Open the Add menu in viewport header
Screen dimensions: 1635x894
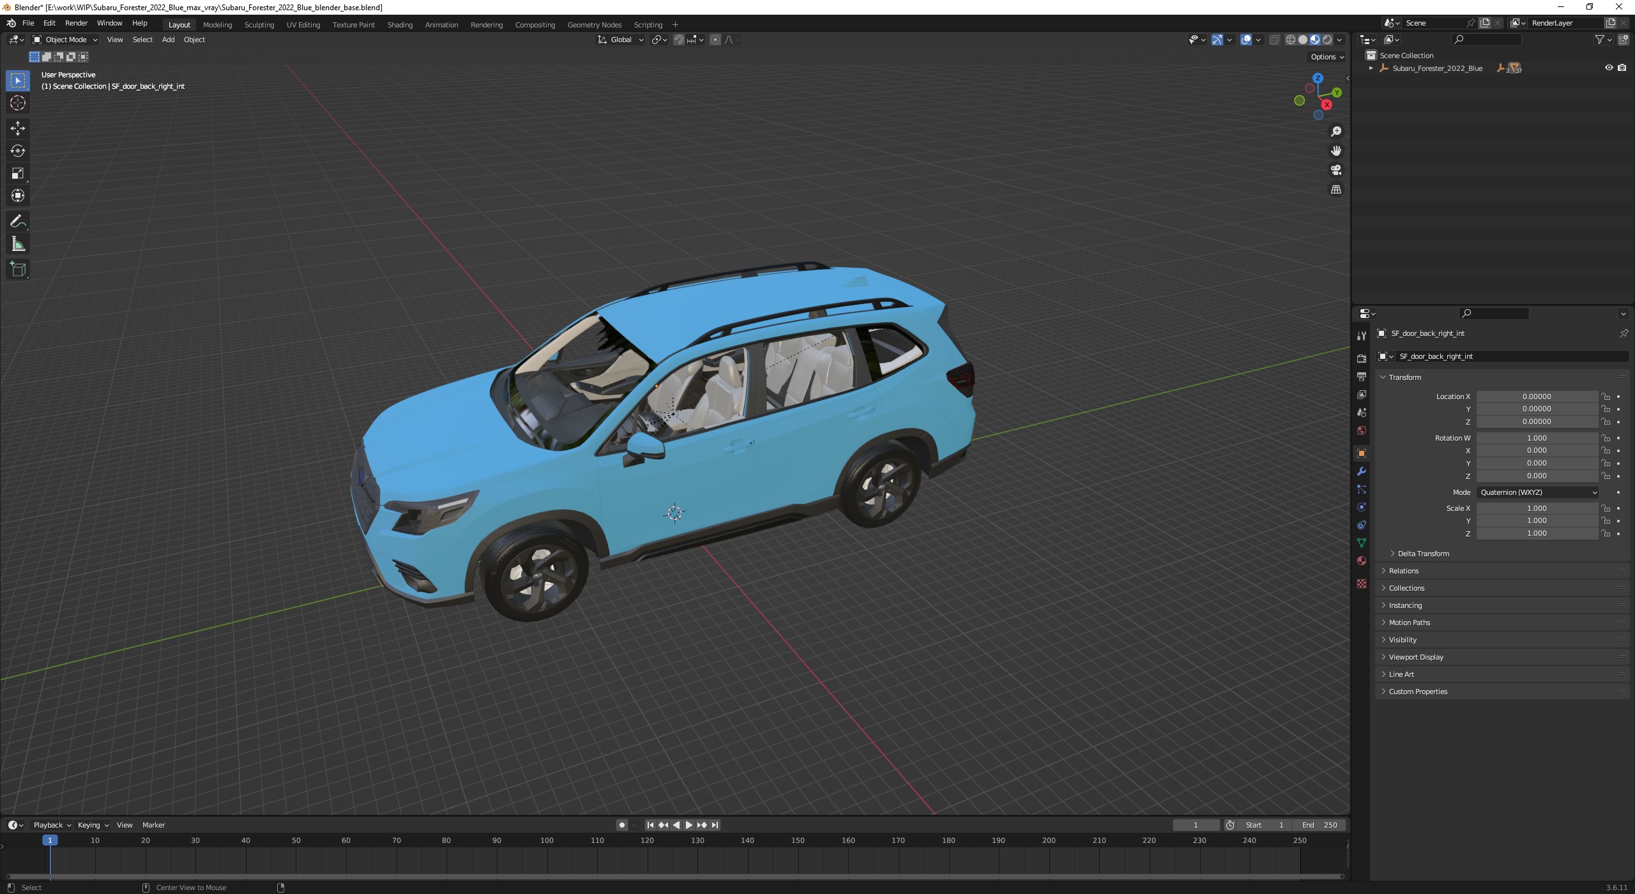tap(168, 40)
